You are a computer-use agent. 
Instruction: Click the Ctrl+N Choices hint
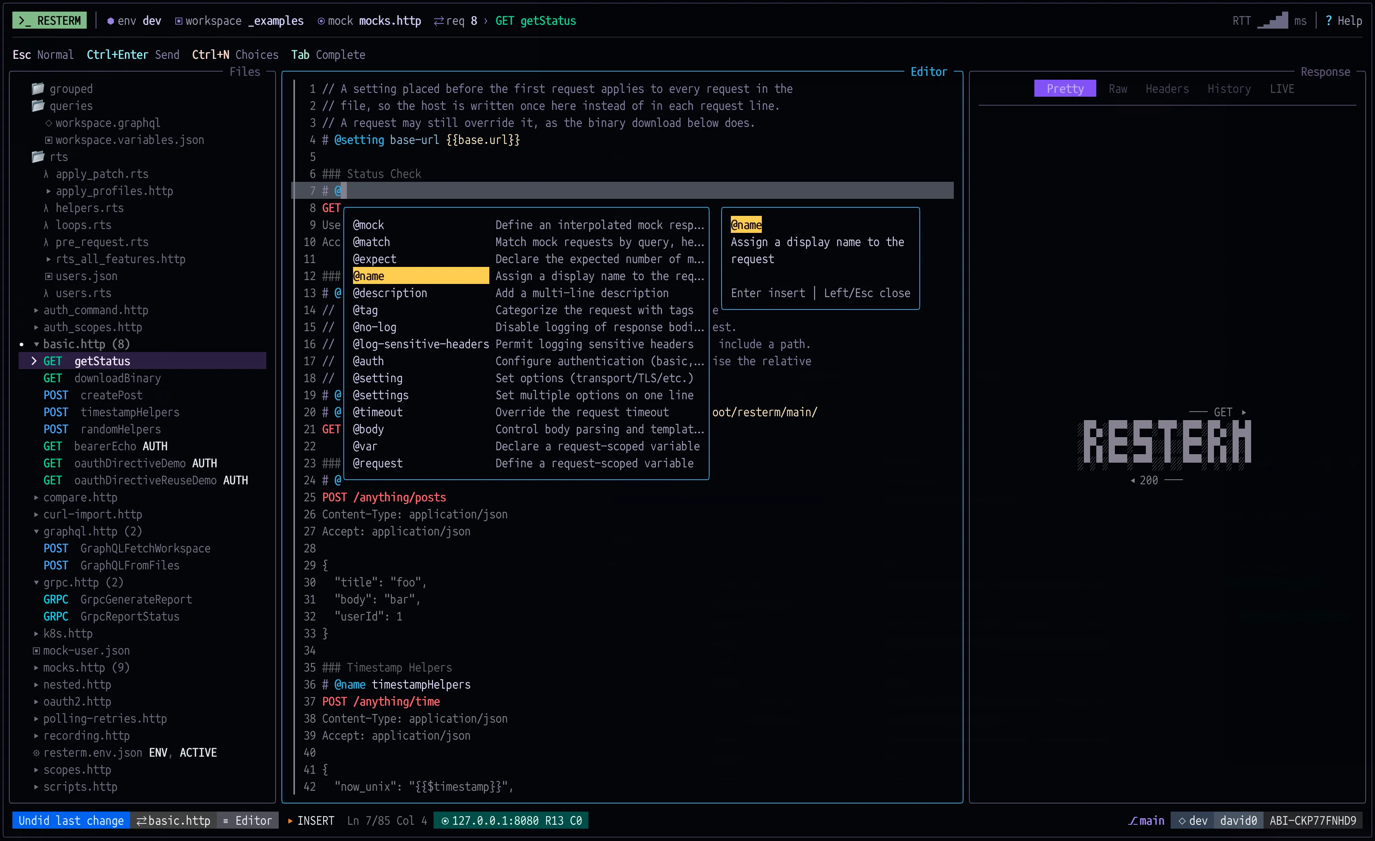point(235,55)
